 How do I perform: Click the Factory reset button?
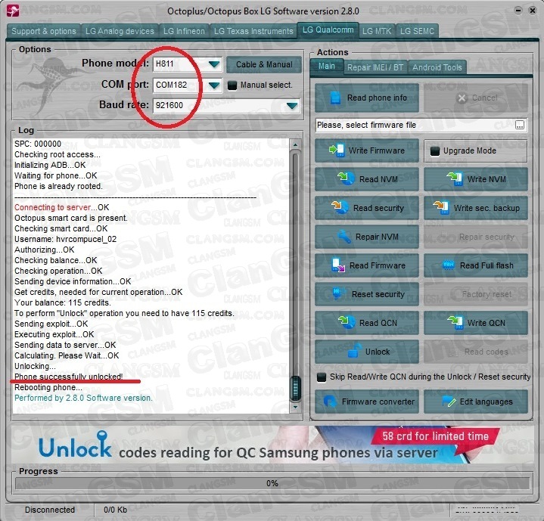point(475,294)
